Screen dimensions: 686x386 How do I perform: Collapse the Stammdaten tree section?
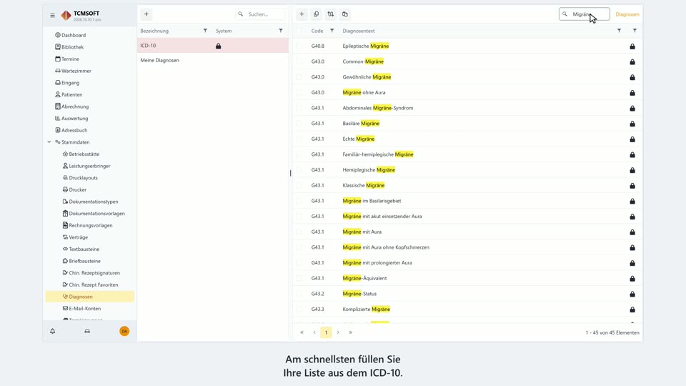coord(49,142)
